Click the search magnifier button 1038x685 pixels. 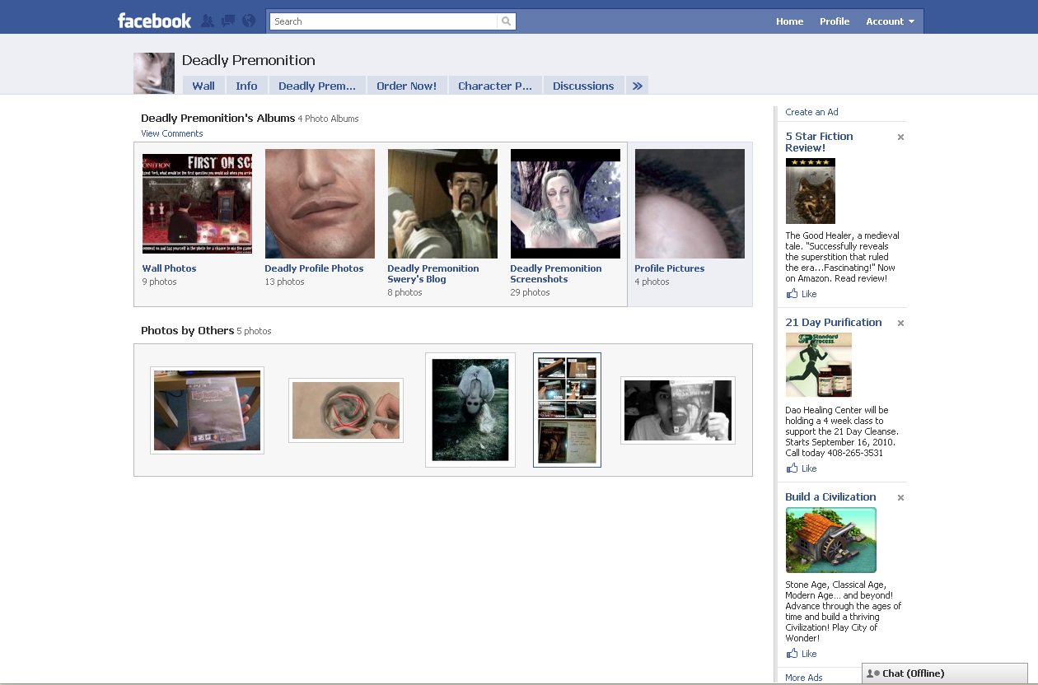[506, 21]
